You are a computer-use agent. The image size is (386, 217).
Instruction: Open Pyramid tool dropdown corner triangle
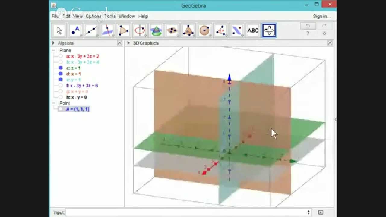point(195,36)
